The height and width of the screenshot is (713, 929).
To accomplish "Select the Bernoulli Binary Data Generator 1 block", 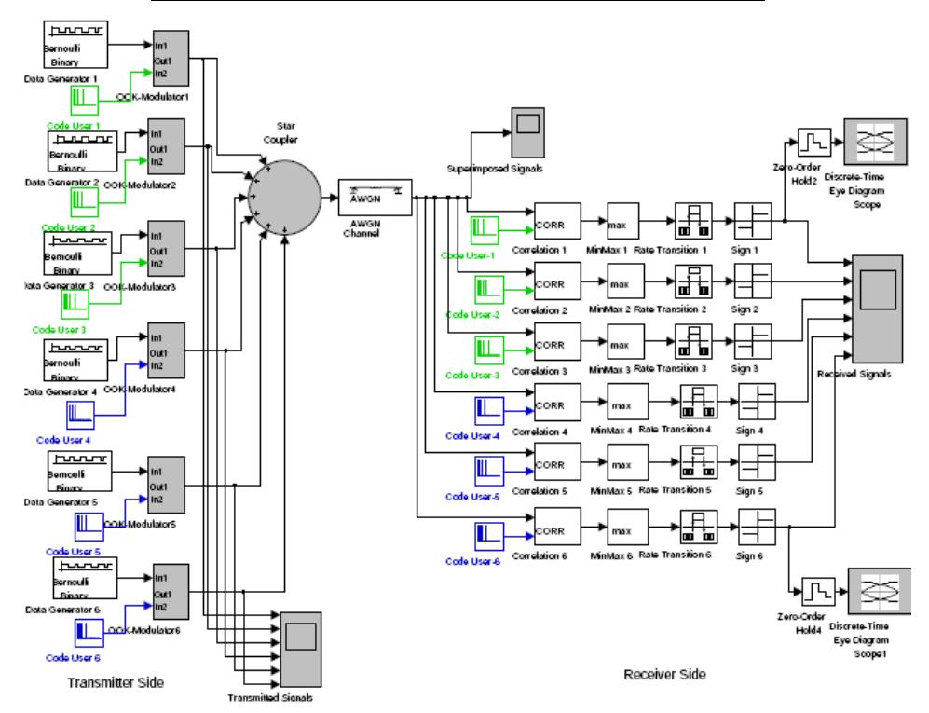I will pyautogui.click(x=75, y=45).
